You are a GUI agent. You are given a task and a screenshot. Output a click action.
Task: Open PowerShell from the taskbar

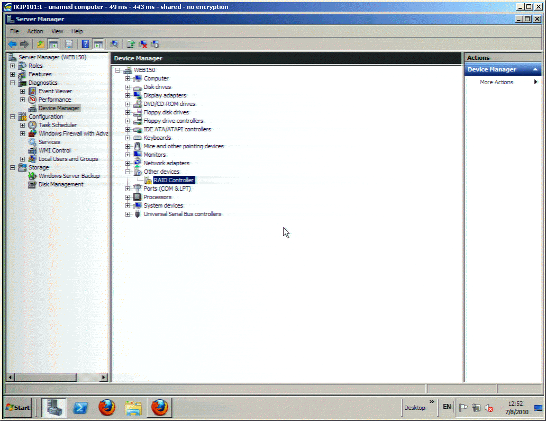80,407
